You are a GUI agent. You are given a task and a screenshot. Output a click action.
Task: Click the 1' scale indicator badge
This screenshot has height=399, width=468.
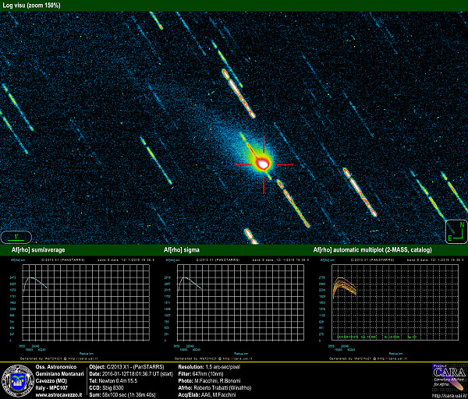pos(16,236)
